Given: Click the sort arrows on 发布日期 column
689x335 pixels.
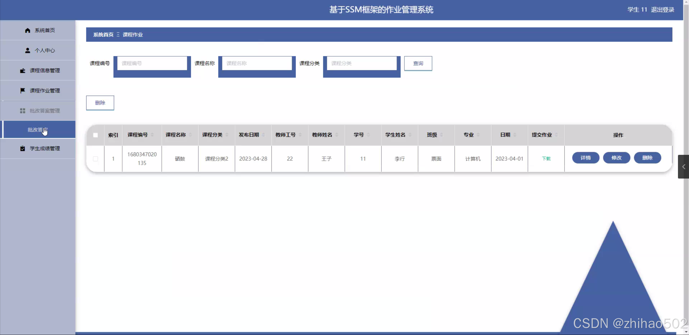Looking at the screenshot, I should click(263, 135).
